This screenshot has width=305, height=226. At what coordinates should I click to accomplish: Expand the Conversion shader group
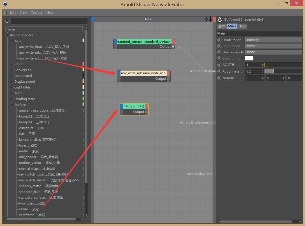coord(12,70)
